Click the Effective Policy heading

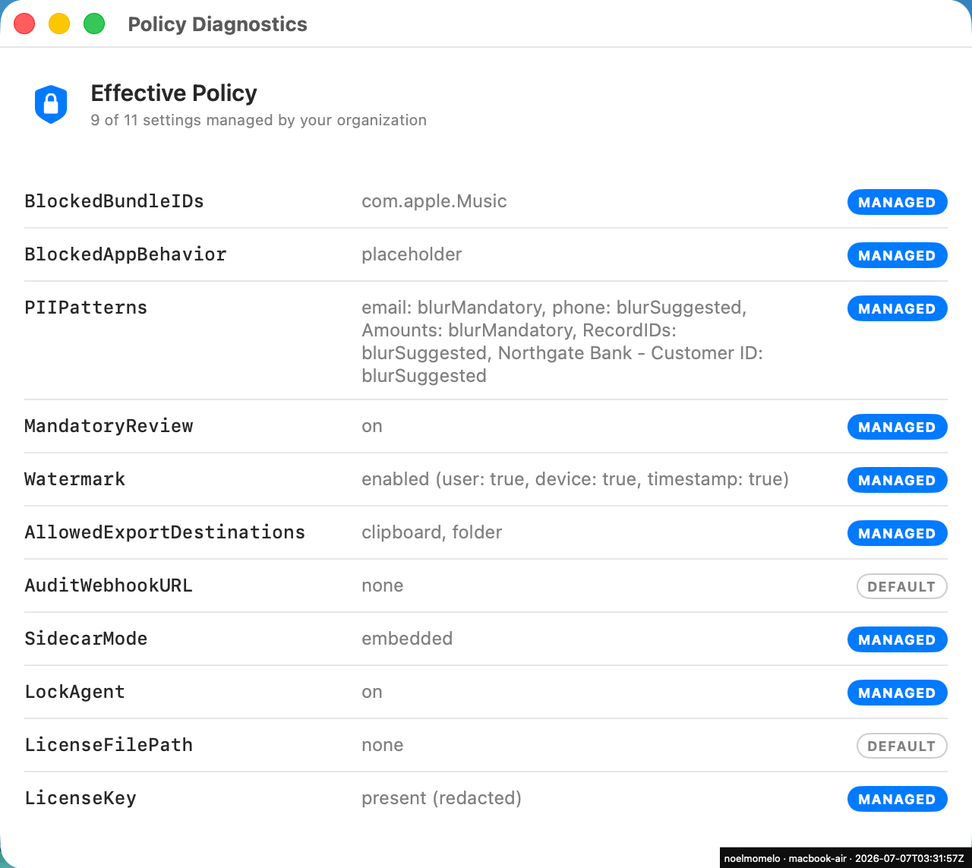tap(174, 93)
